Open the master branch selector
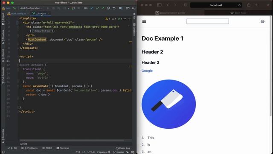The width and height of the screenshot is (273, 154). (119, 152)
